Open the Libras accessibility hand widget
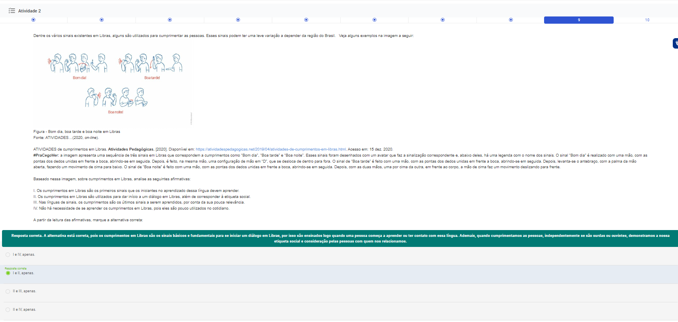This screenshot has width=678, height=322. [x=676, y=43]
